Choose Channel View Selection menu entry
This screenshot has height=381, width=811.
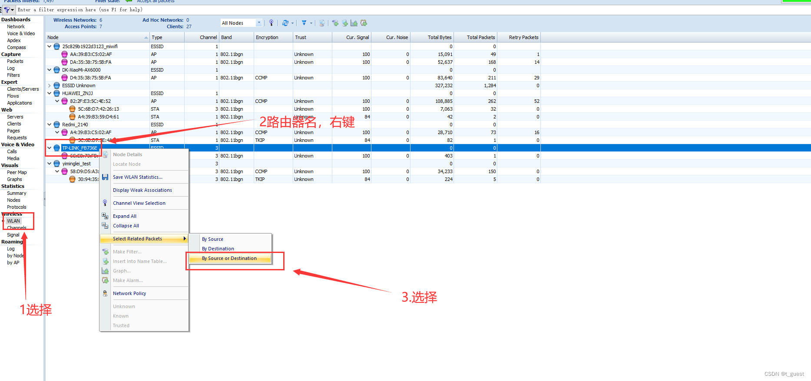[144, 203]
